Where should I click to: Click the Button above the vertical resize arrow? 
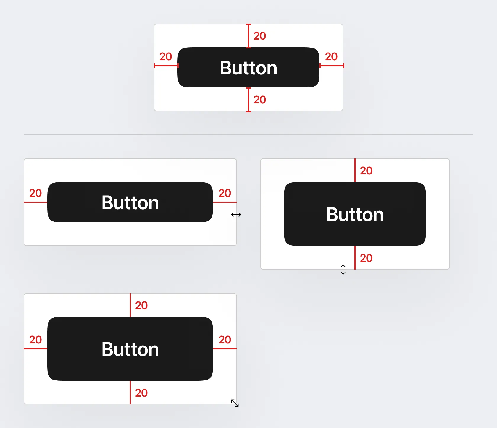tap(355, 214)
